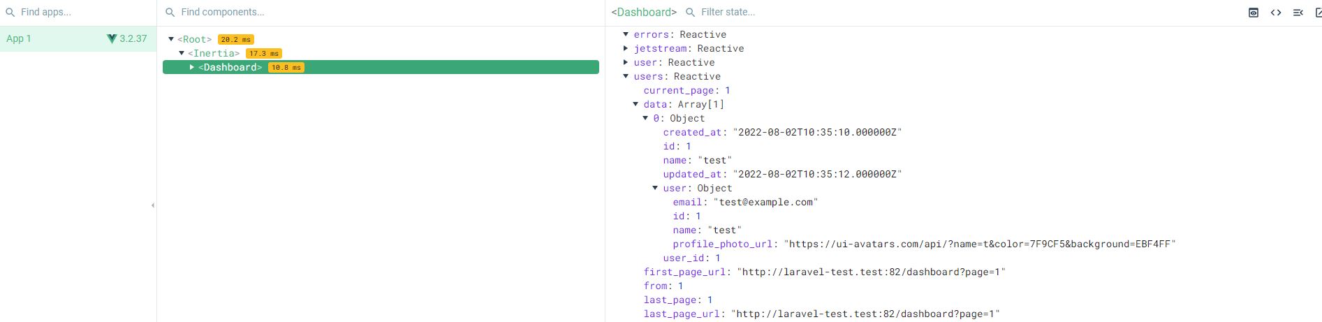Collapse the errors Reactive entry
The height and width of the screenshot is (322, 1322).
coord(626,34)
